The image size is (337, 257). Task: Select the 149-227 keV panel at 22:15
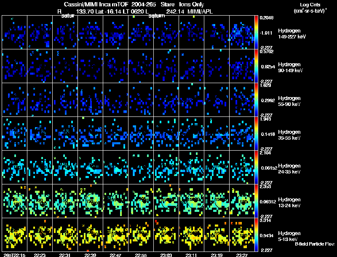point(15,32)
